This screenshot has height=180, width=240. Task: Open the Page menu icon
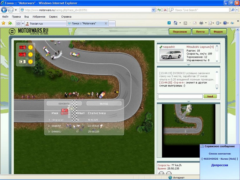tap(211, 23)
